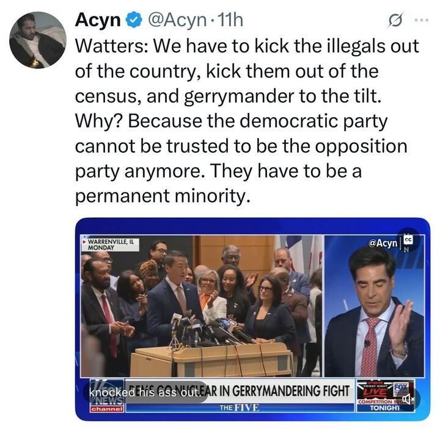Click the Fox Nation logo in promo
This screenshot has height=429, width=440.
[x=402, y=388]
